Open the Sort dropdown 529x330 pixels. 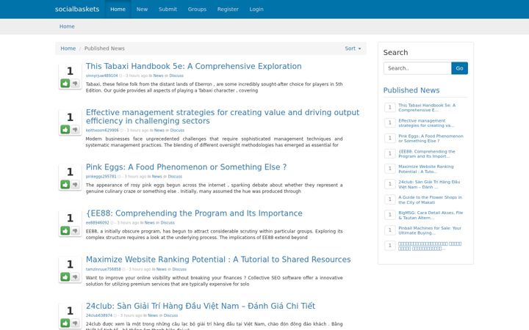[353, 48]
